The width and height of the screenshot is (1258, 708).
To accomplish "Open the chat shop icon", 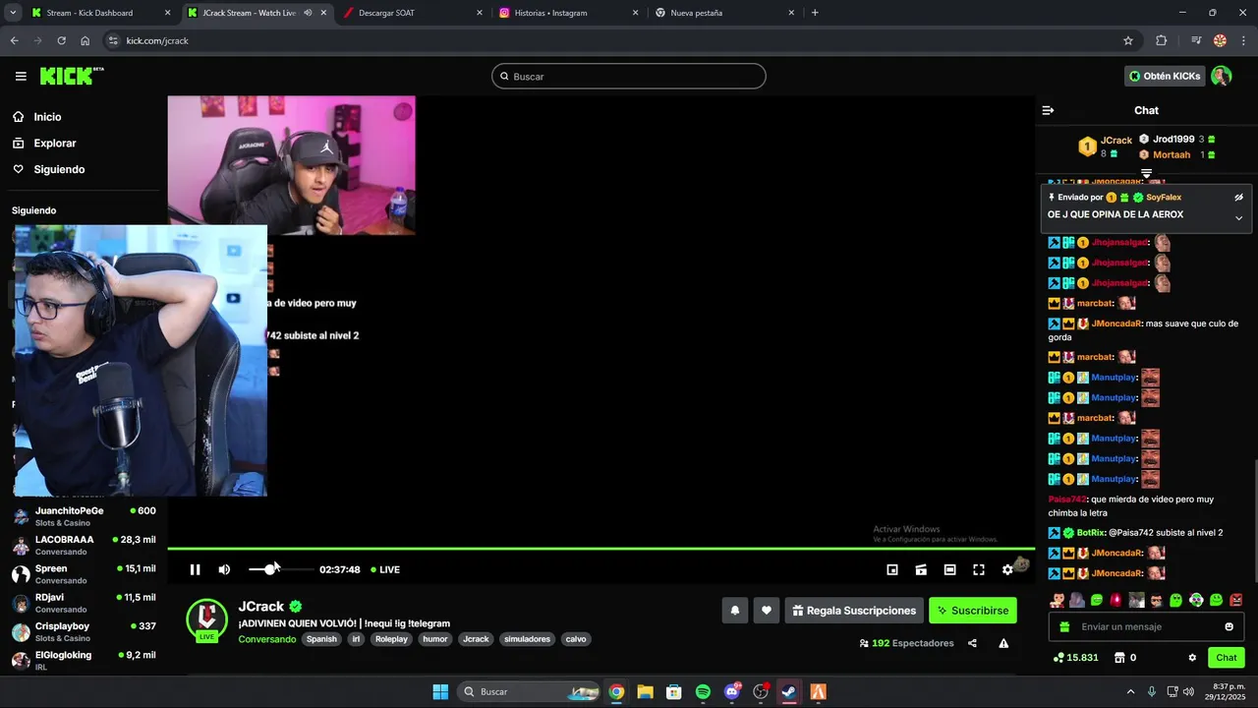I will (1118, 658).
